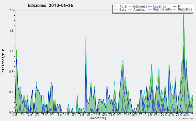Viewport: 196px width, 121px height.
Task: Open the wikiscan.org link
Action: click(x=98, y=118)
